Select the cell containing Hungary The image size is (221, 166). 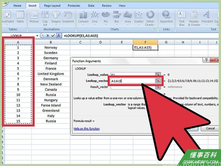pyautogui.click(x=51, y=100)
